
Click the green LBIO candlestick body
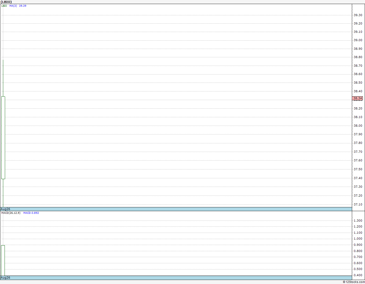[3, 137]
